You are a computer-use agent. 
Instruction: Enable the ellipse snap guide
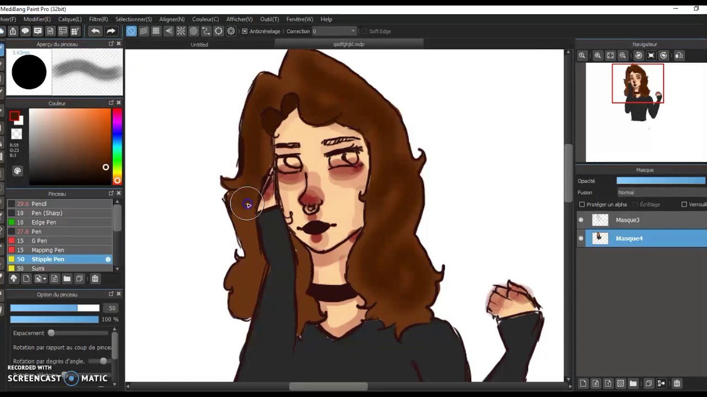(x=218, y=31)
